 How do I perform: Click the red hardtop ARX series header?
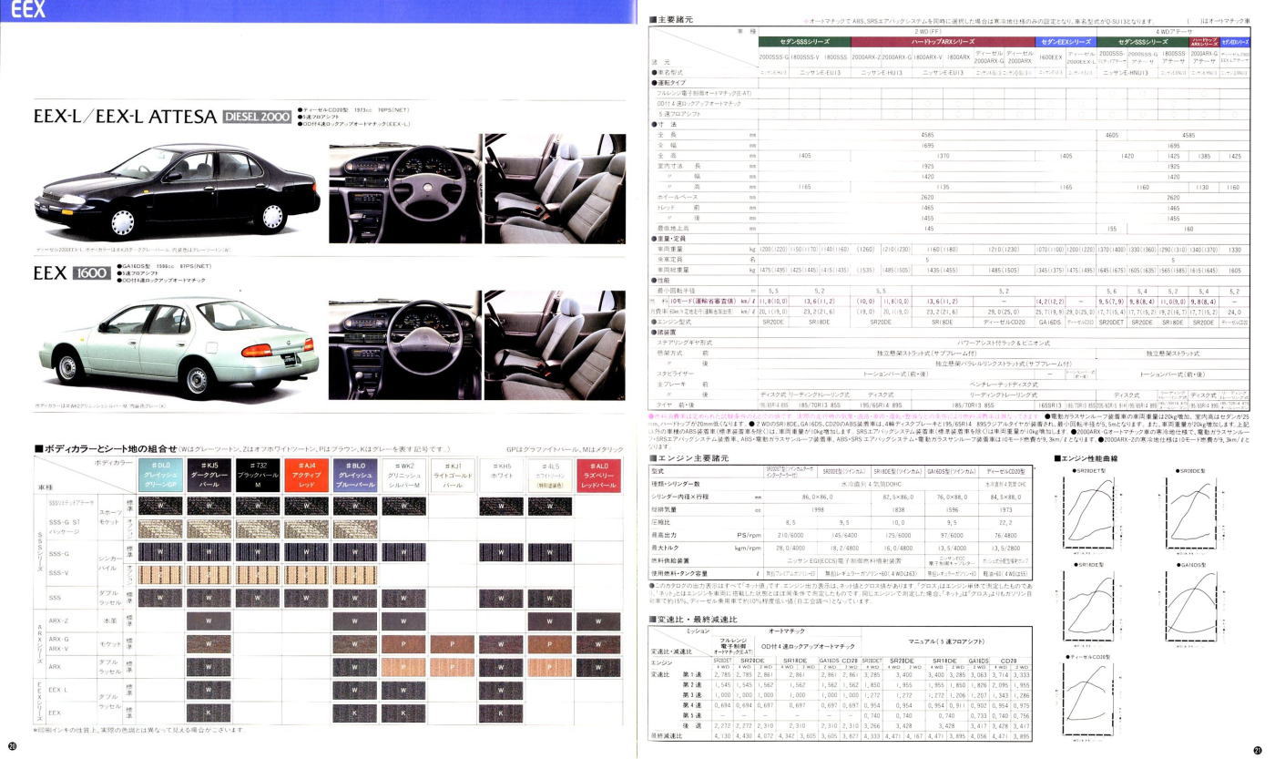pos(943,42)
